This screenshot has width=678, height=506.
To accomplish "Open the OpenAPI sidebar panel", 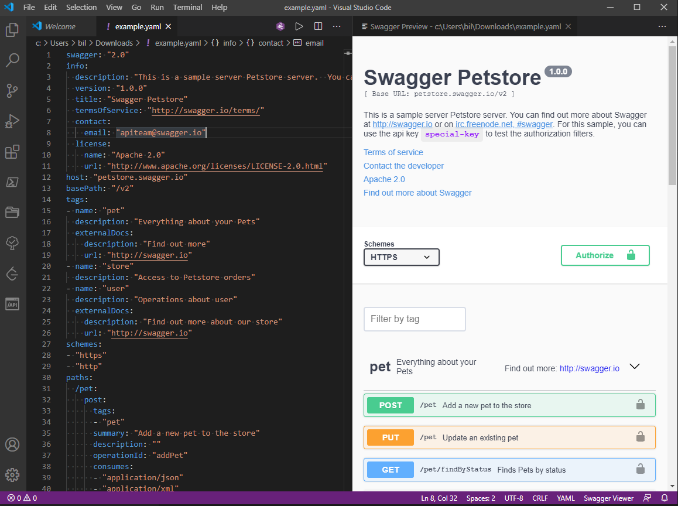I will click(x=12, y=303).
